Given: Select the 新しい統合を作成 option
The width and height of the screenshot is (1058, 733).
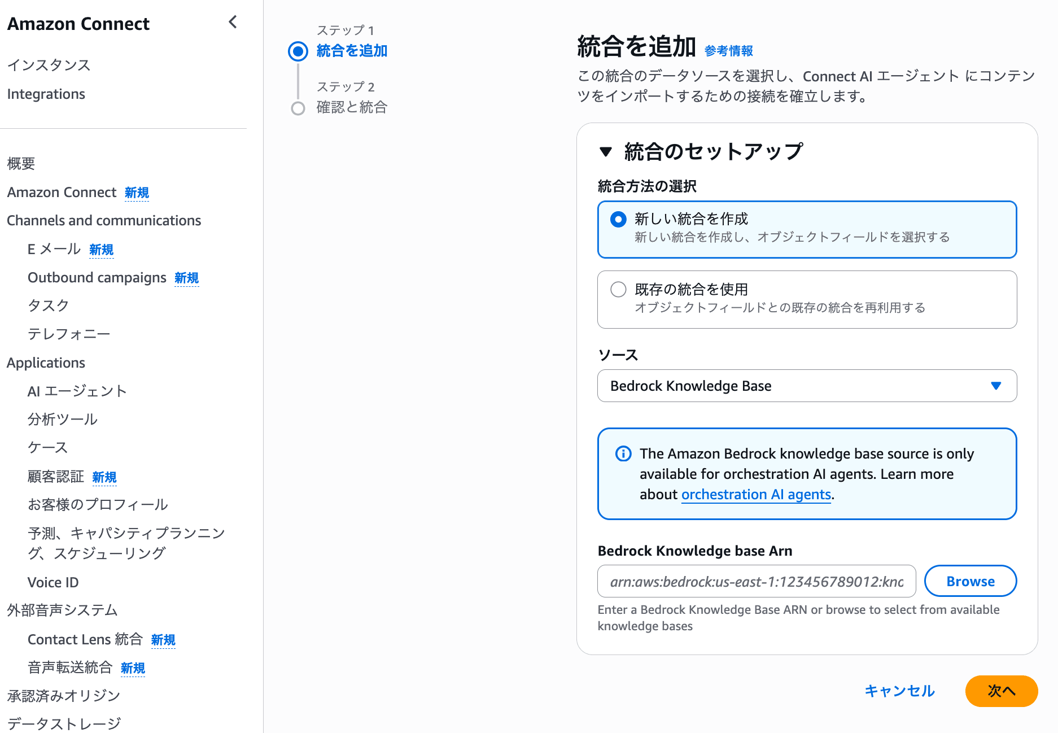Looking at the screenshot, I should (x=618, y=218).
